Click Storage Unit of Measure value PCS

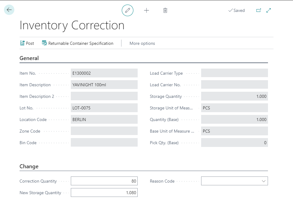point(234,108)
